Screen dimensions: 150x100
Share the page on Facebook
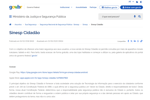128,41
